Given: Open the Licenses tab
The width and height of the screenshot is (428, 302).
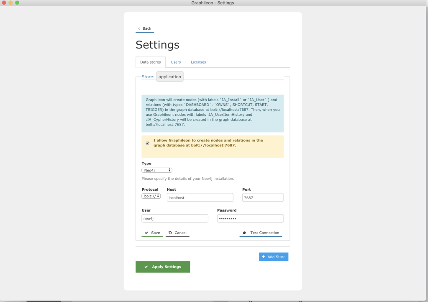Looking at the screenshot, I should tap(198, 62).
